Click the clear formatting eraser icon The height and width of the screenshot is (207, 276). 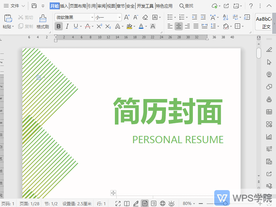point(145,17)
